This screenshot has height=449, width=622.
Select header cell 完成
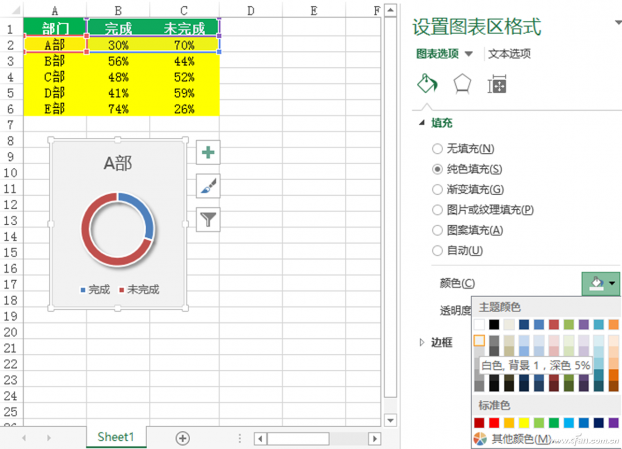(118, 27)
